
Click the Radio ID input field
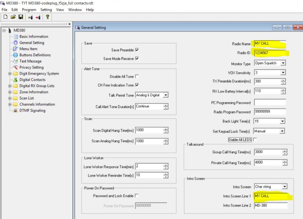(270, 53)
